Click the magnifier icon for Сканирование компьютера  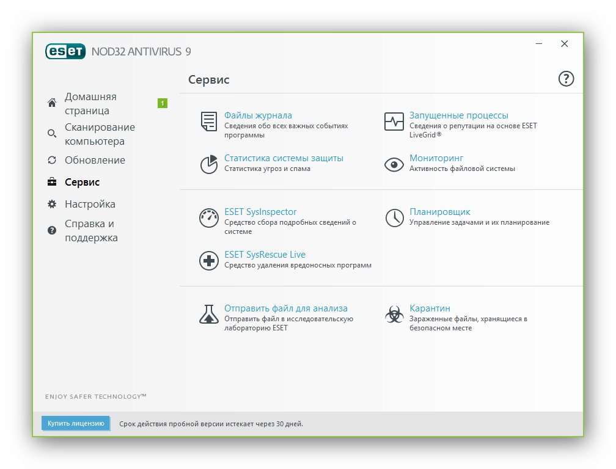(x=52, y=134)
